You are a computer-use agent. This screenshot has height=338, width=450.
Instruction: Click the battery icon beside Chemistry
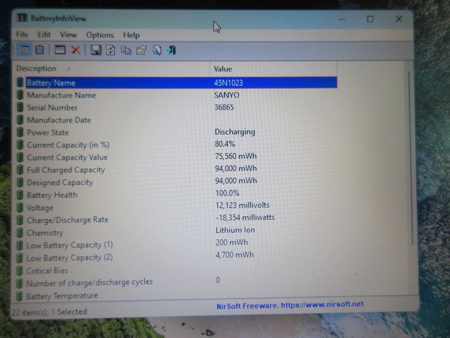[x=19, y=232]
